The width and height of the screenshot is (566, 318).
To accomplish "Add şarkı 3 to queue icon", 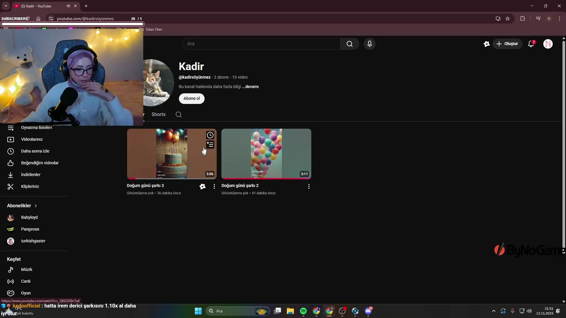I will click(x=210, y=145).
